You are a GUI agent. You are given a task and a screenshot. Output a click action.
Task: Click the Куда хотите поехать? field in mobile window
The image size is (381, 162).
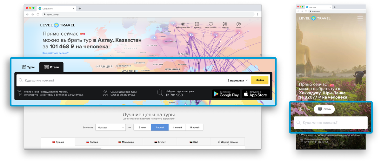pos(331,122)
